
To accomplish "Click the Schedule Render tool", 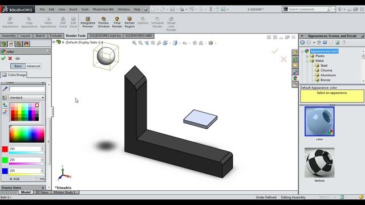I will 157,22.
